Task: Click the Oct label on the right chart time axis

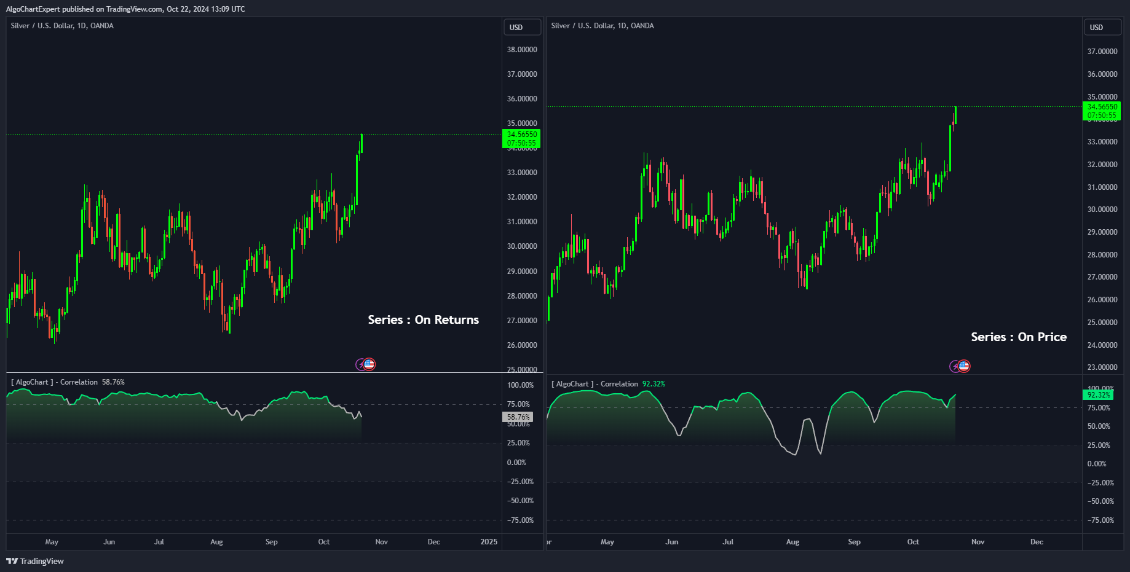Action: 913,542
